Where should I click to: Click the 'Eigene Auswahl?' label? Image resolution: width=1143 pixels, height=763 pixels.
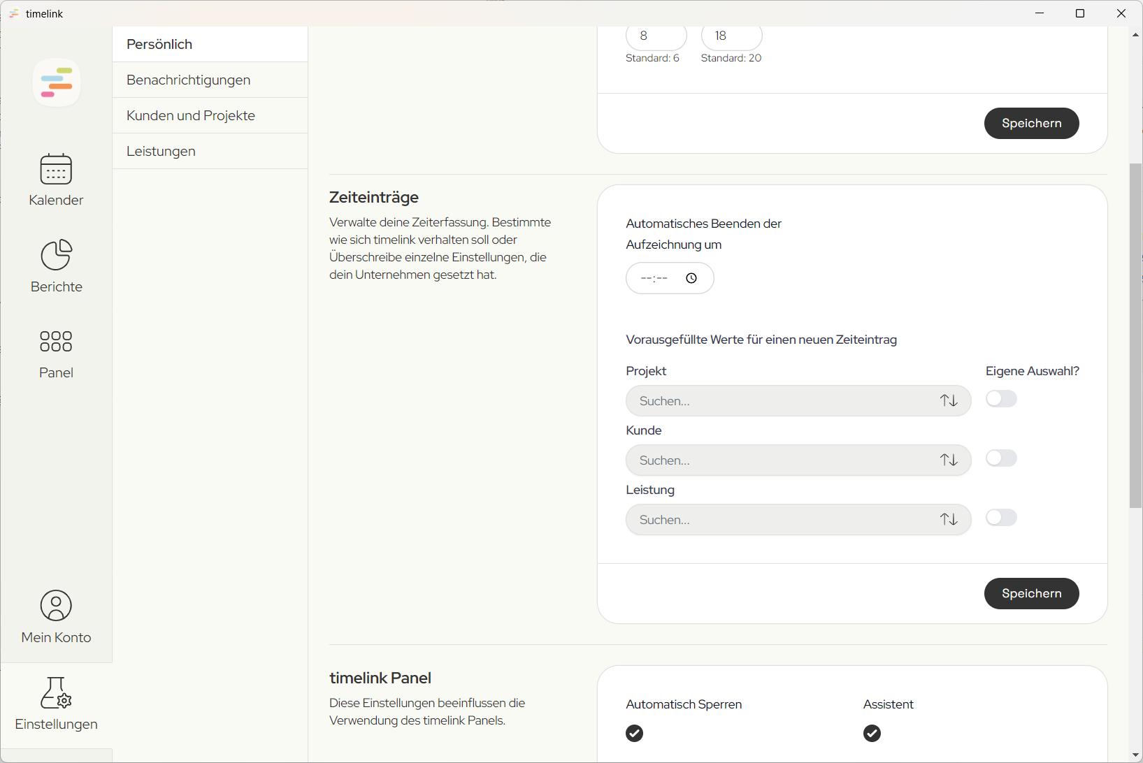click(x=1033, y=371)
